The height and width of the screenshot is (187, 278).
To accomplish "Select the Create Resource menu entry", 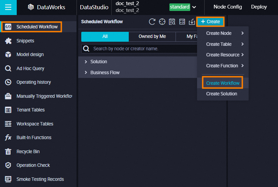I will click(223, 55).
